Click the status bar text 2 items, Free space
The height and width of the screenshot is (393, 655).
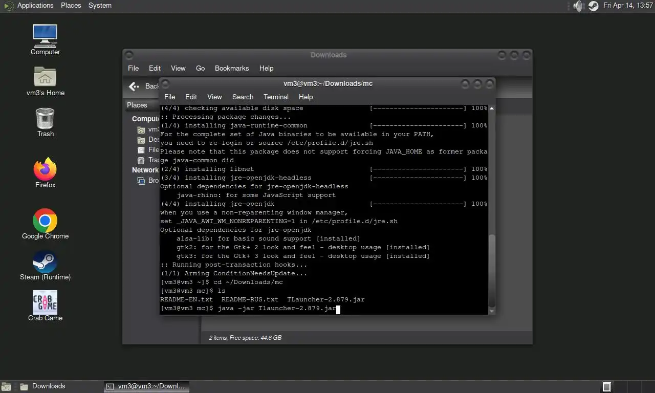245,338
